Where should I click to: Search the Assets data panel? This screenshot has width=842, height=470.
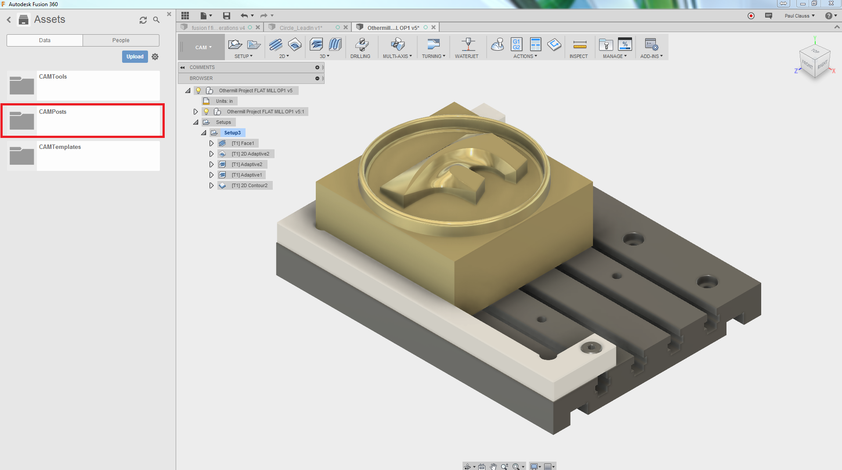pyautogui.click(x=156, y=20)
